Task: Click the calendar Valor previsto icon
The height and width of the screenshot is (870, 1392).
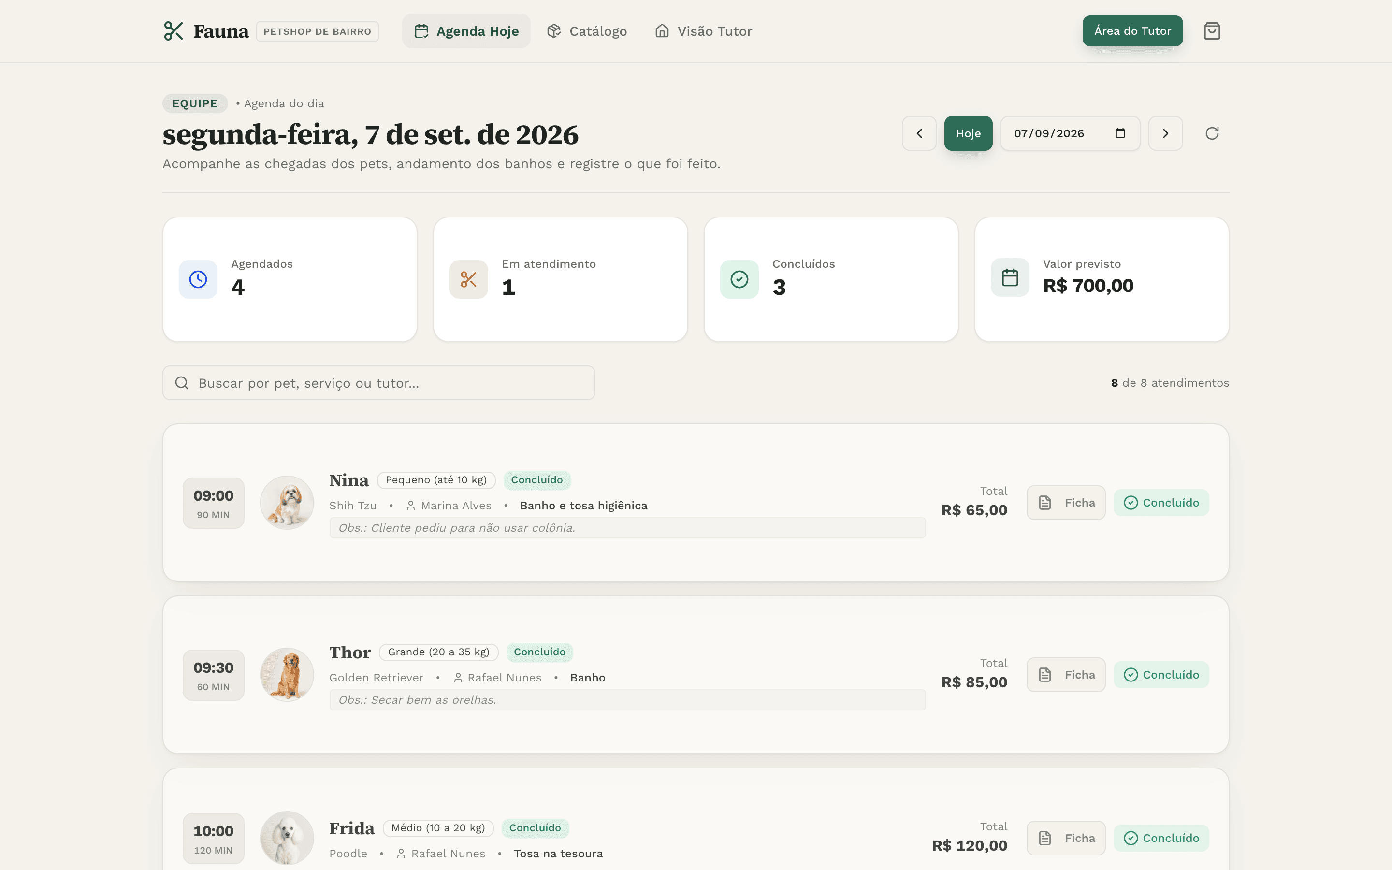Action: tap(1010, 278)
